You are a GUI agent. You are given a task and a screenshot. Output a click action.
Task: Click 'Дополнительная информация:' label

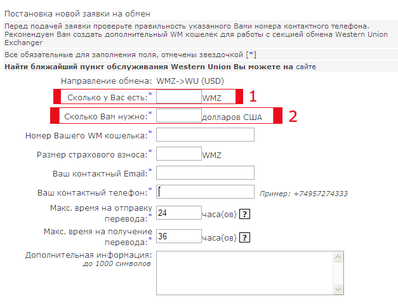point(89,255)
